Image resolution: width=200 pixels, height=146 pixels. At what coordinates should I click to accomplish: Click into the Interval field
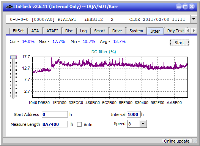[x=134, y=114]
